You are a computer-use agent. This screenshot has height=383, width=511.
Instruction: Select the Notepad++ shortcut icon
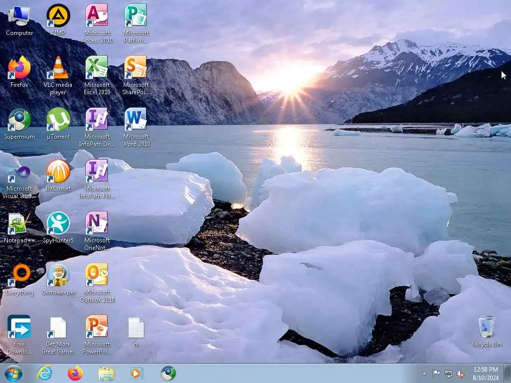pyautogui.click(x=19, y=228)
